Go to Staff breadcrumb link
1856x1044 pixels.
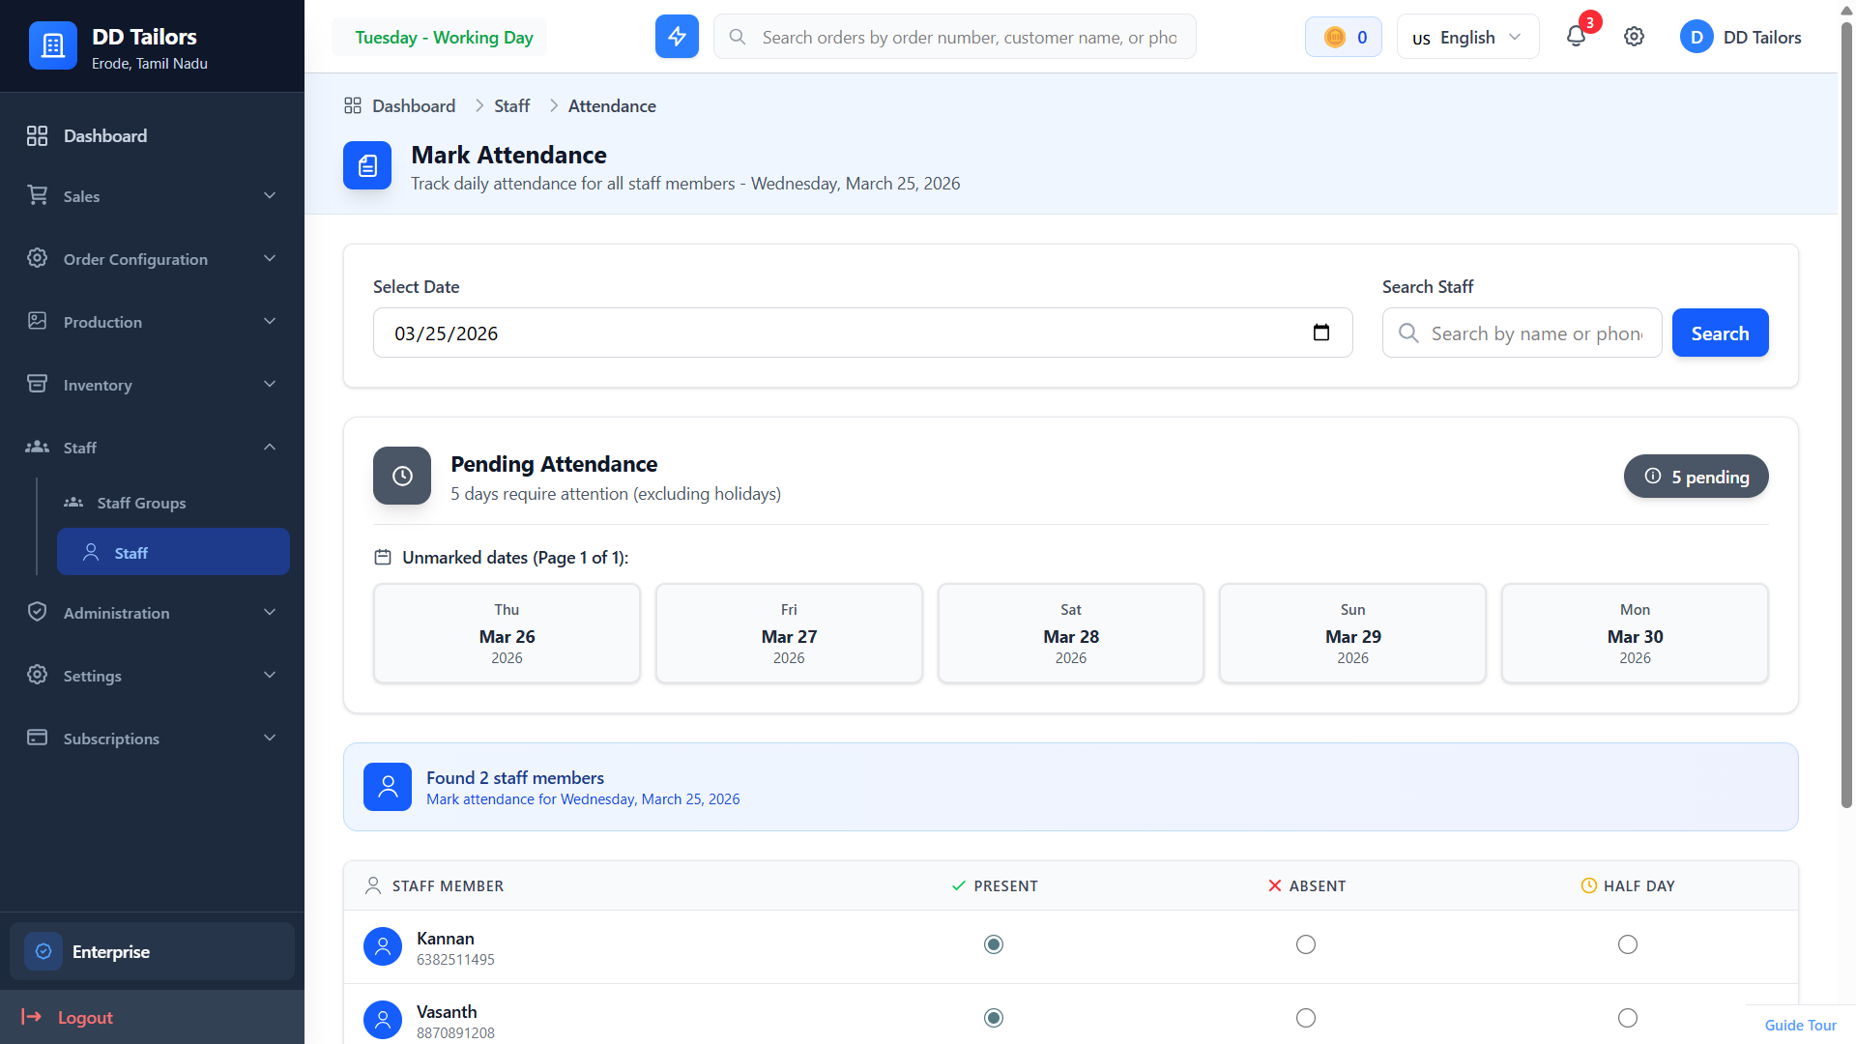click(511, 105)
